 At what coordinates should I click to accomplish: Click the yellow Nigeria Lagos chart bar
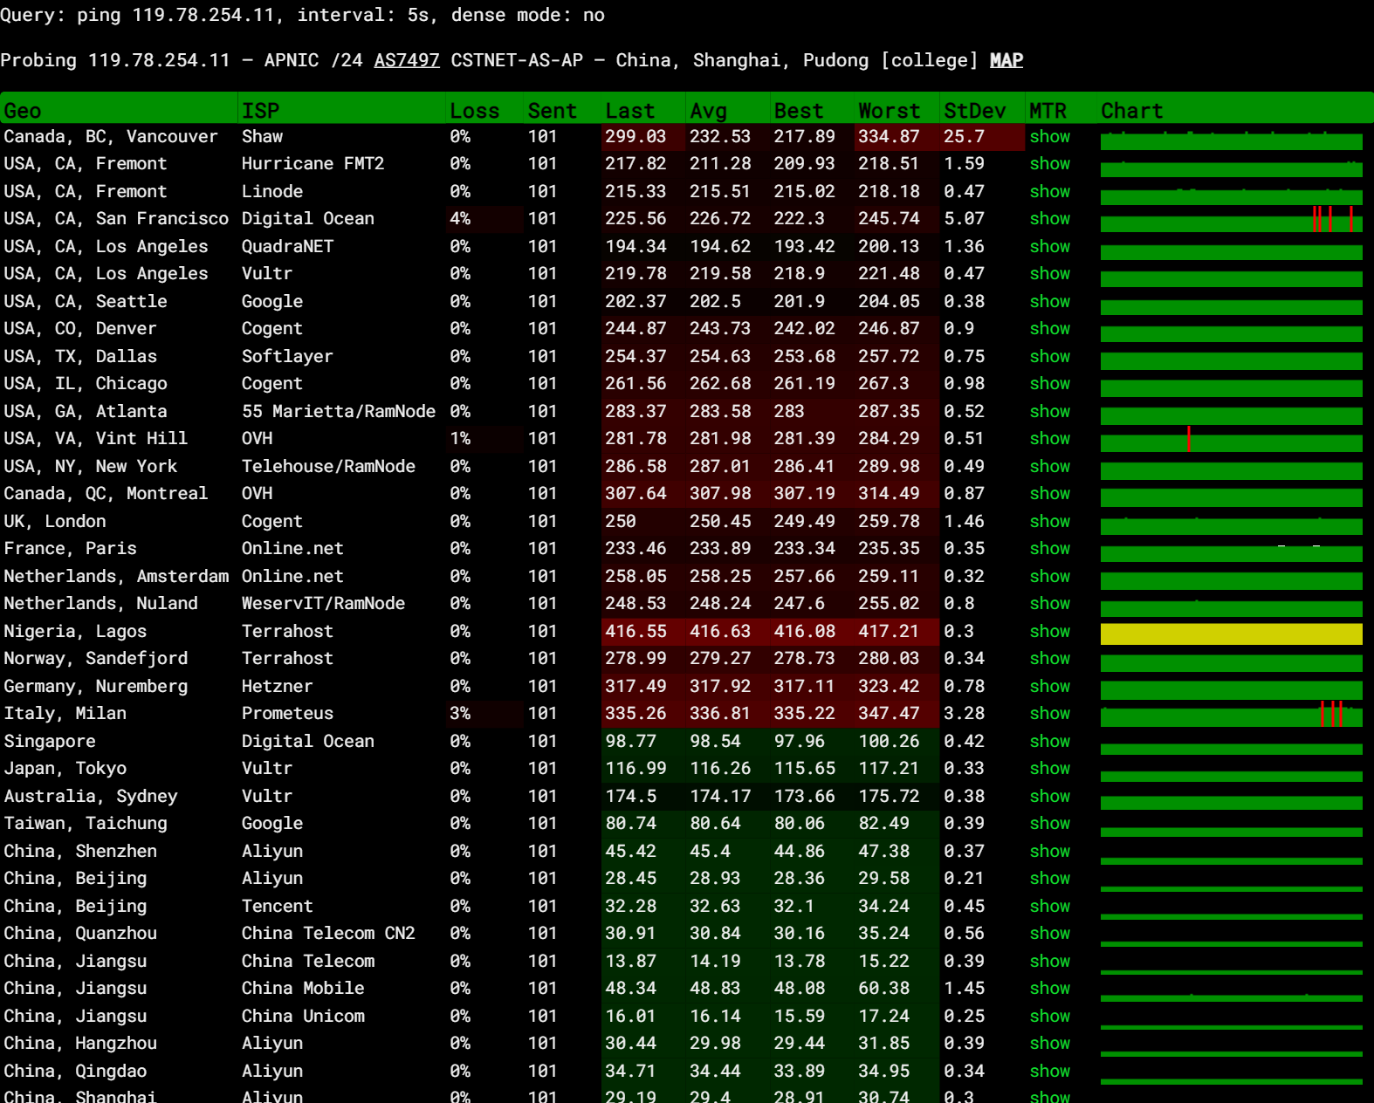click(1231, 634)
